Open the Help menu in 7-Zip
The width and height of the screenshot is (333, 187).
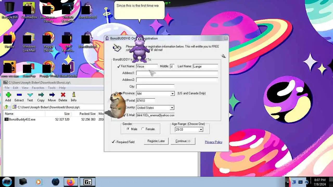coord(62,88)
